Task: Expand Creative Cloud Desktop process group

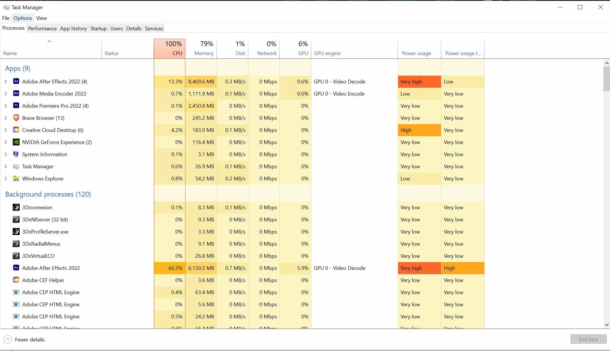Action: click(x=6, y=130)
